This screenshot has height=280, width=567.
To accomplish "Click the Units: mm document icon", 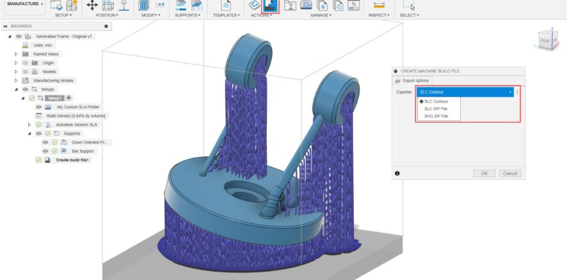I will [x=25, y=45].
